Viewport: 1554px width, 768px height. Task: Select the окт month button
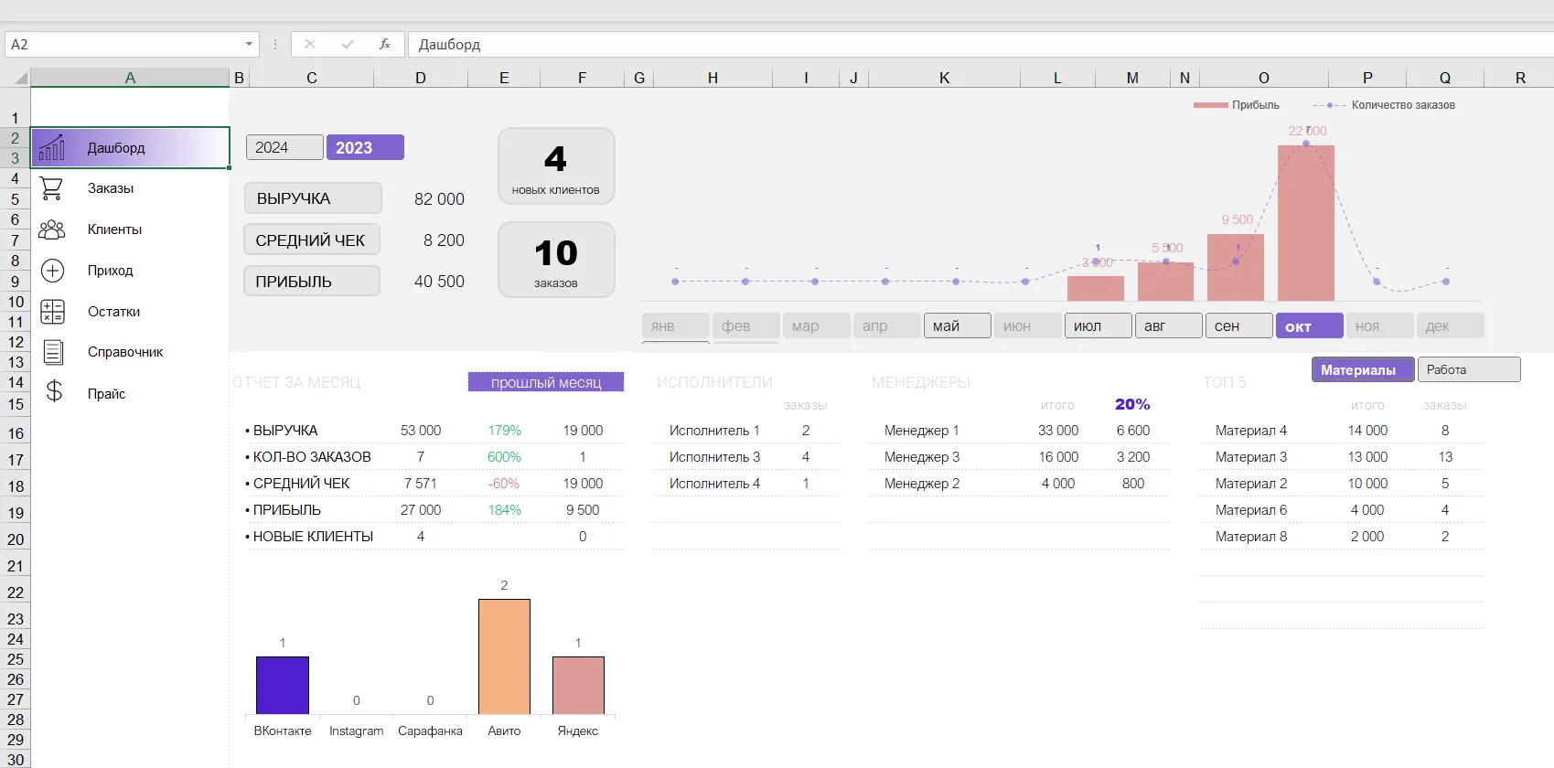point(1310,325)
